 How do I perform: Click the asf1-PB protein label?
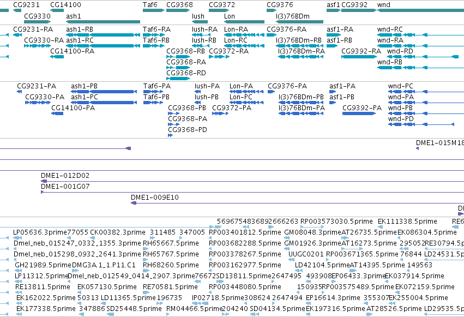click(x=342, y=97)
